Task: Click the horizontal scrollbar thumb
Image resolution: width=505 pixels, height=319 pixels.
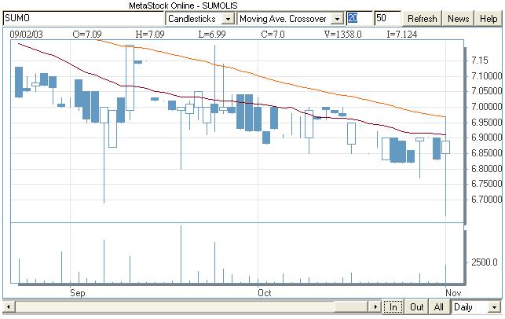Action: coord(352,306)
